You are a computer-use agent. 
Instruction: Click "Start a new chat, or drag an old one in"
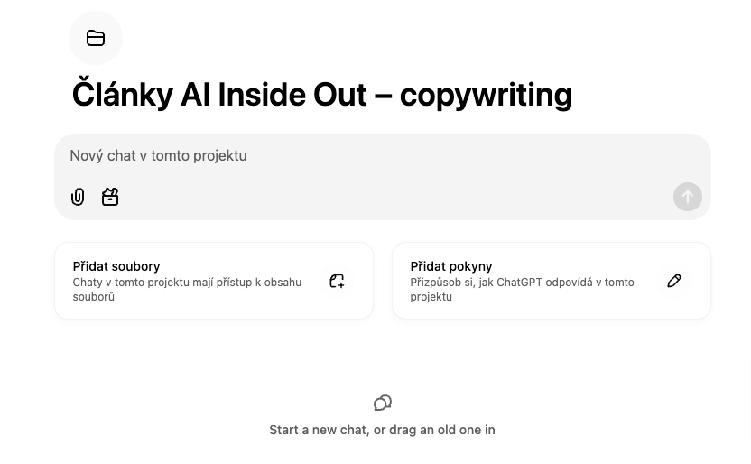click(x=382, y=430)
